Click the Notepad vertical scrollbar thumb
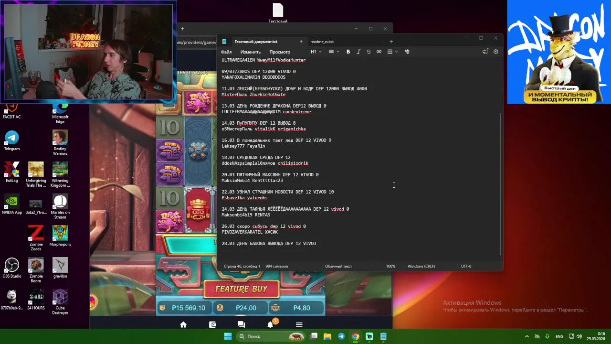611x344 pixels. [500, 184]
